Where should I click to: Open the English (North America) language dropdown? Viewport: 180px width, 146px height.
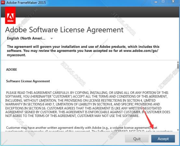click(30, 38)
